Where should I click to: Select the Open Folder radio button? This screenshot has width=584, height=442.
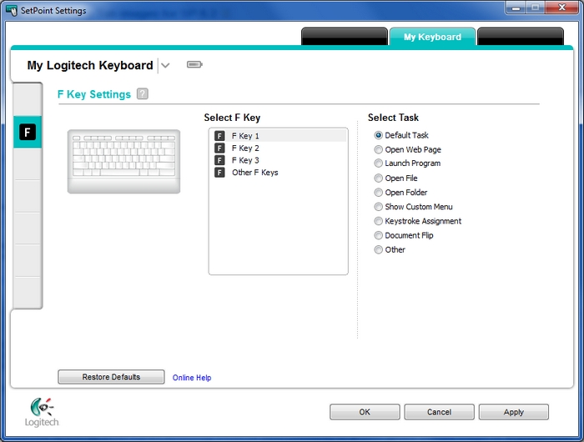pyautogui.click(x=379, y=193)
